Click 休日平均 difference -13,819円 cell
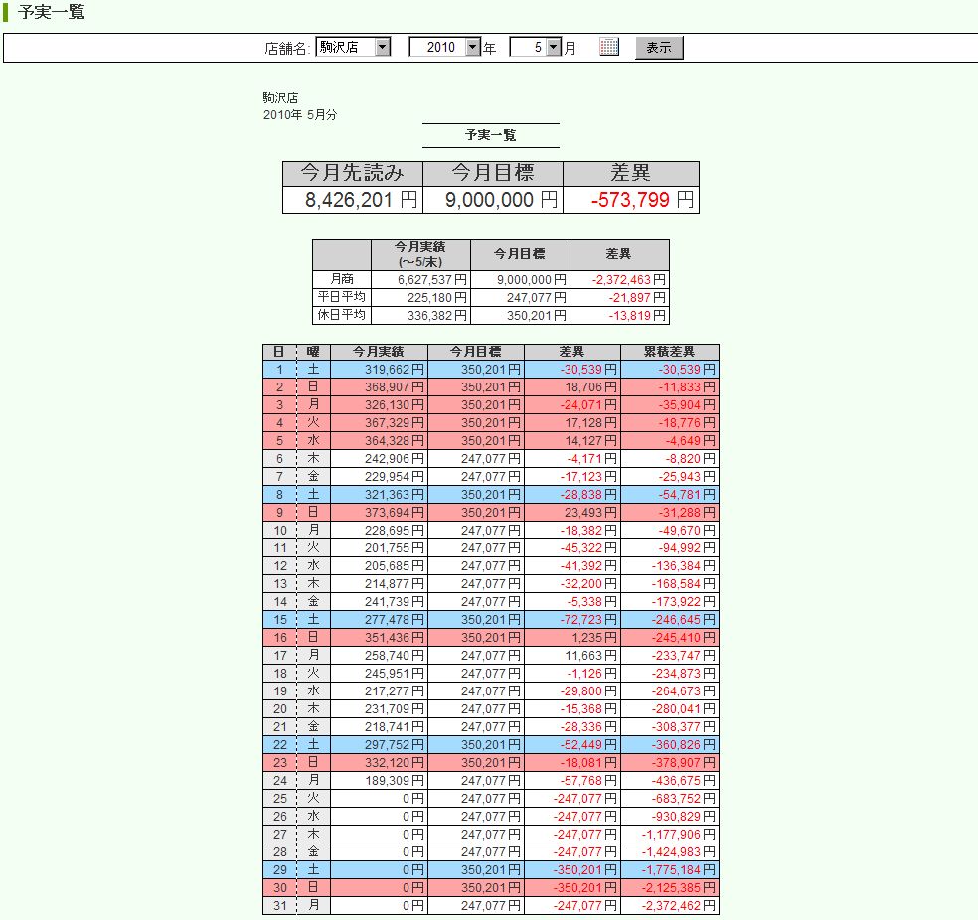Viewport: 978px width, 920px height. pos(620,315)
